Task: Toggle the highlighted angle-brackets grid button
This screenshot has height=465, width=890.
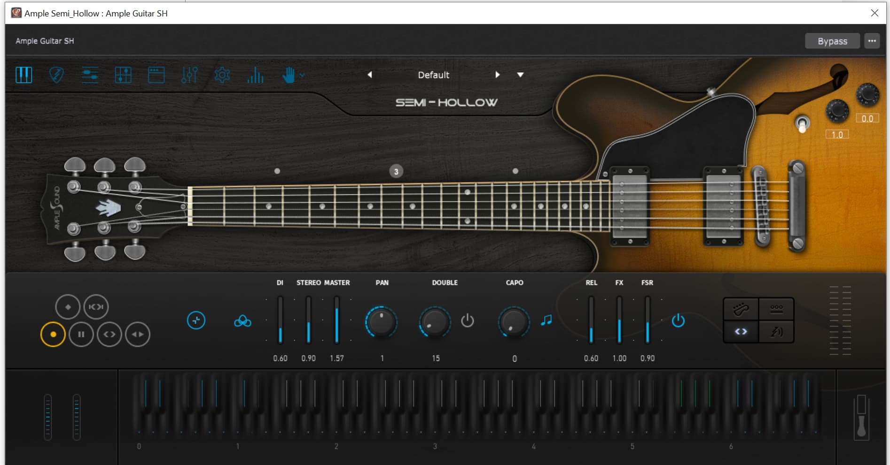Action: click(741, 332)
